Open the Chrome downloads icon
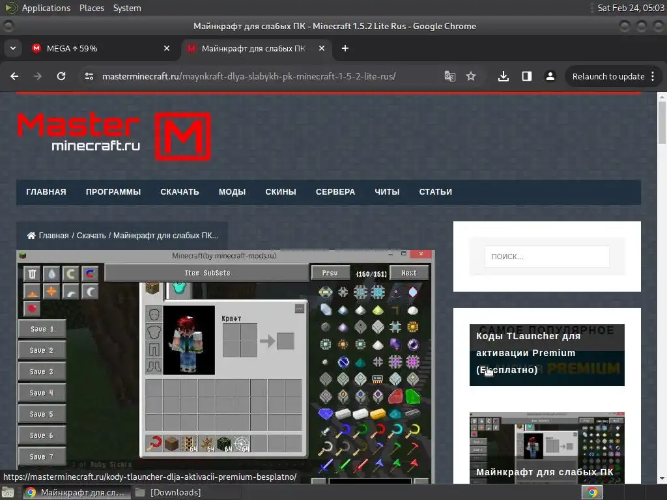The width and height of the screenshot is (667, 500). (504, 76)
